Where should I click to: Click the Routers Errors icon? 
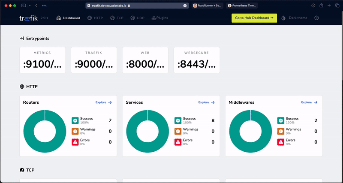click(x=75, y=142)
